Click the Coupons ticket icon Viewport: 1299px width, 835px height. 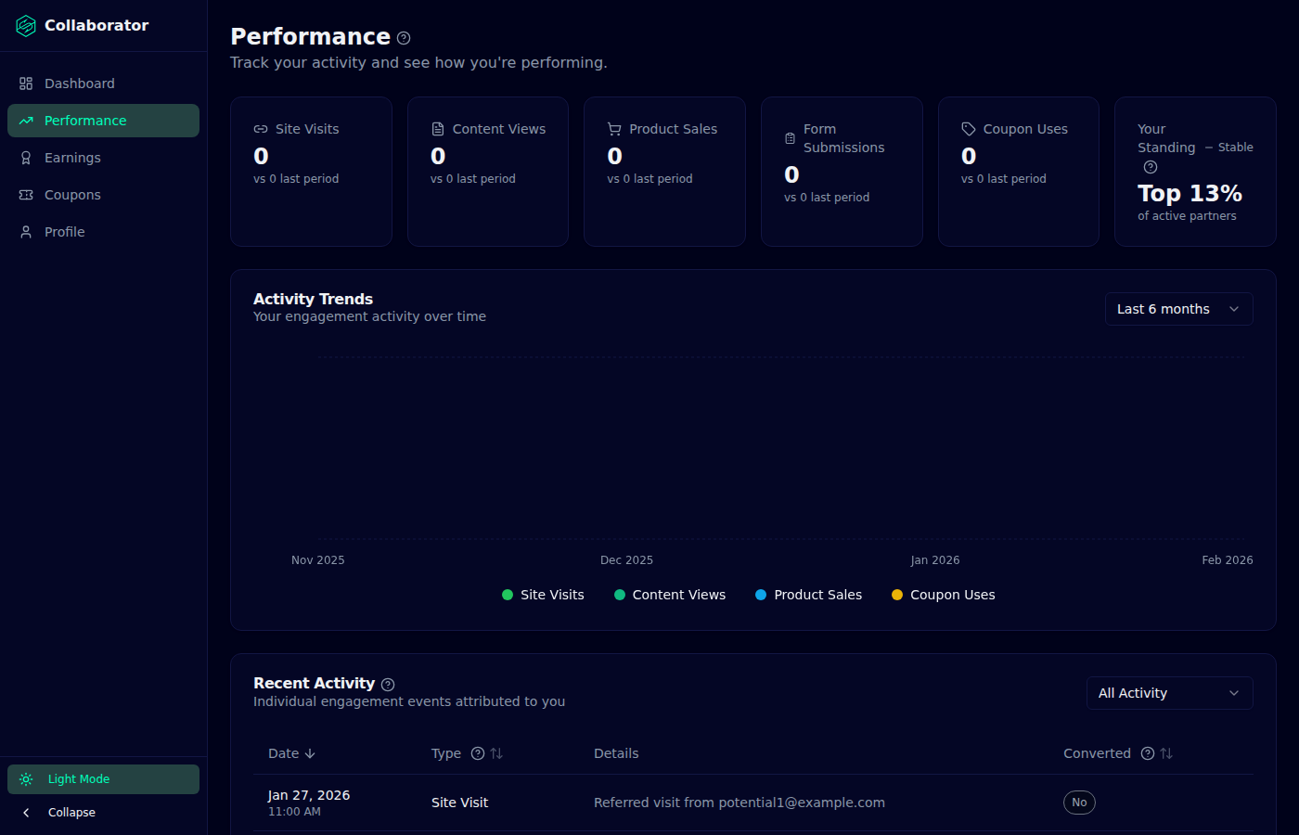pos(26,195)
